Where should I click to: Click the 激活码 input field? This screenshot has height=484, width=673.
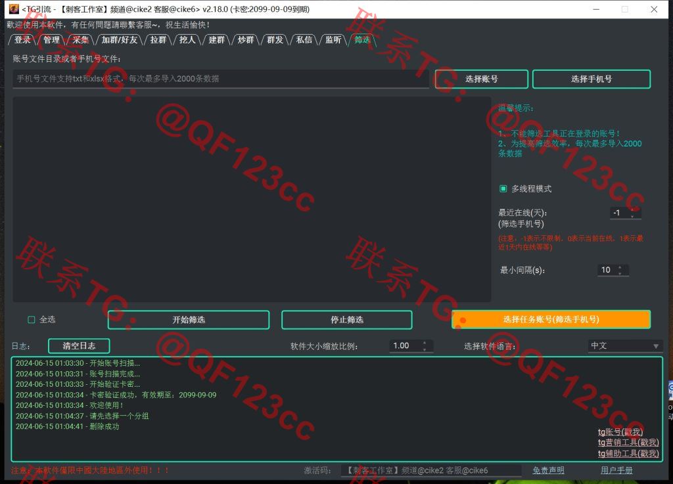431,470
